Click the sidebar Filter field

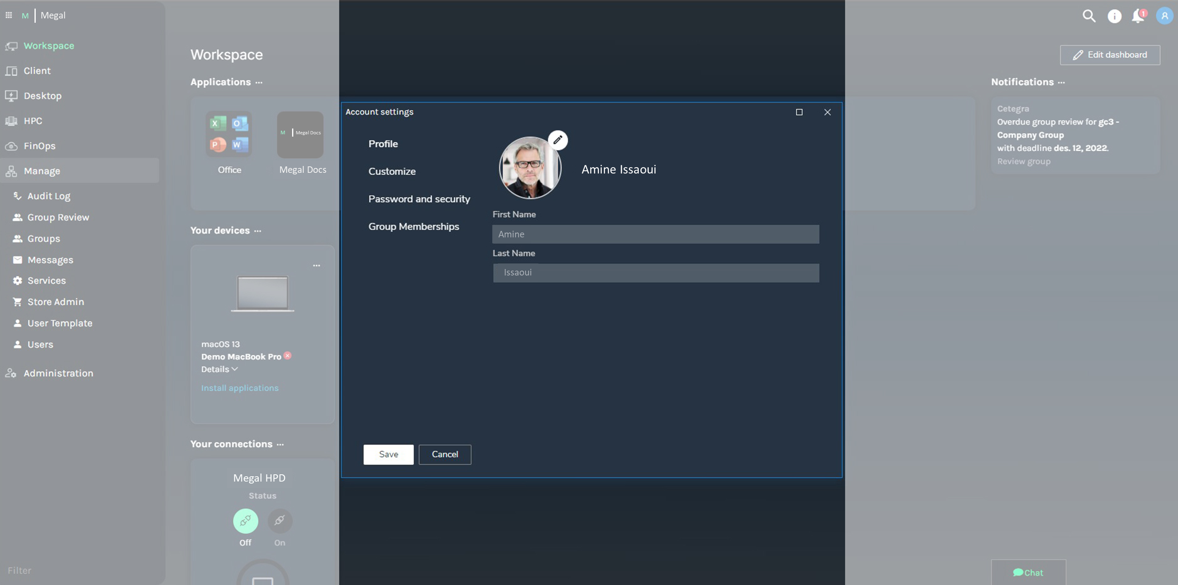[x=19, y=571]
